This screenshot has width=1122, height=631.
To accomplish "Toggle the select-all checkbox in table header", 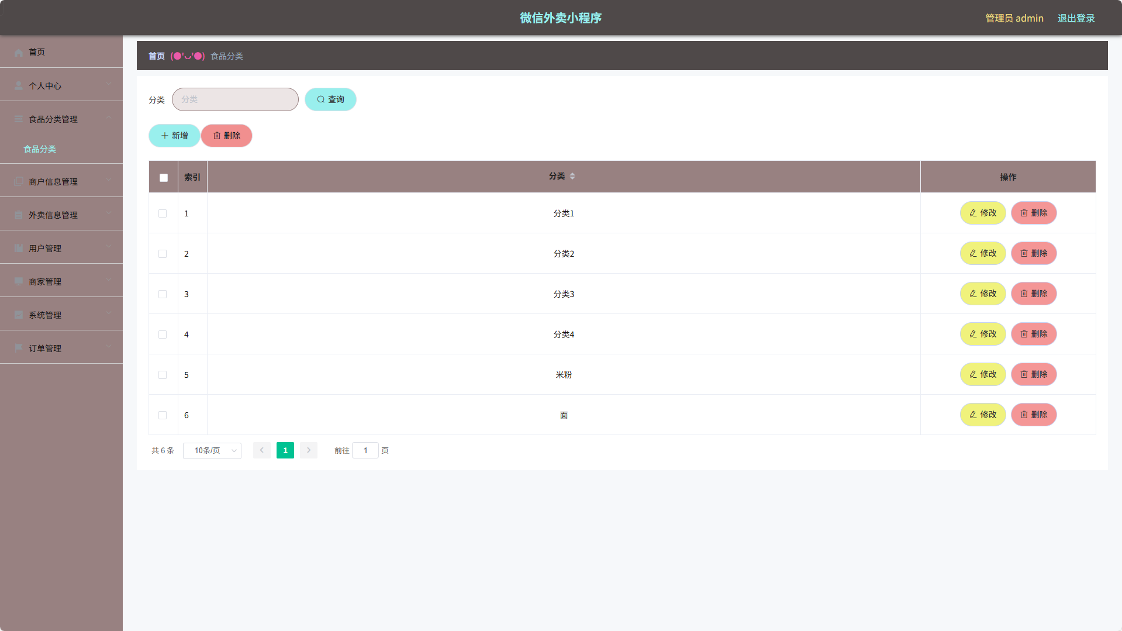I will coord(164,178).
